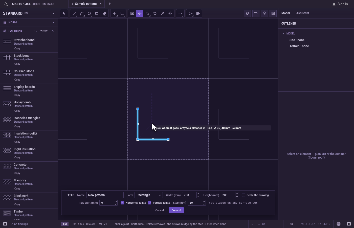
Task: Pick the Scale tool
Action: tap(163, 13)
